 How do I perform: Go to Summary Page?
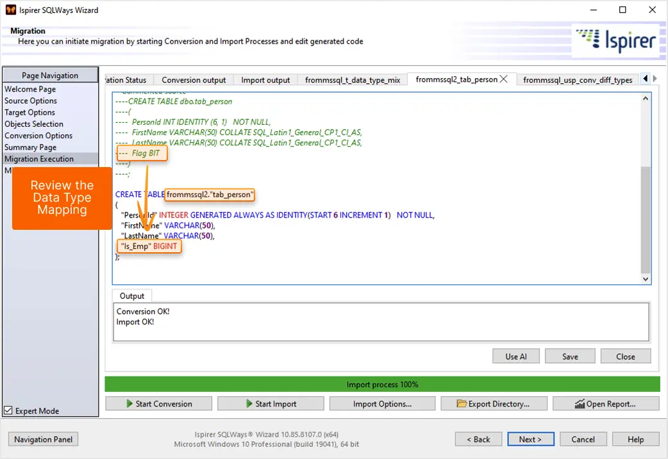(30, 147)
